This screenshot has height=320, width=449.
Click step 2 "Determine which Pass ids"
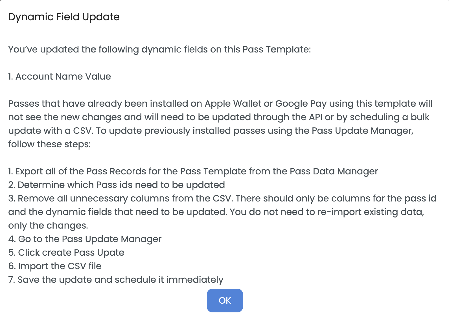[x=117, y=185]
